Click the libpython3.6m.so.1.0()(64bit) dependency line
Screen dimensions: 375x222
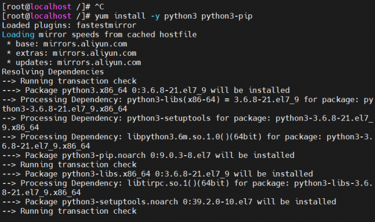tap(187, 137)
